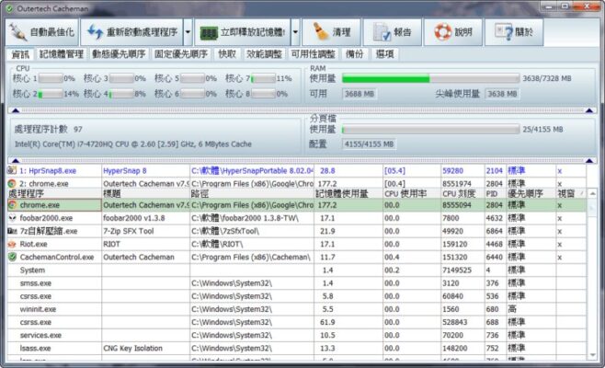The image size is (605, 368).
Task: Select the wininit.exe process row
Action: point(296,309)
